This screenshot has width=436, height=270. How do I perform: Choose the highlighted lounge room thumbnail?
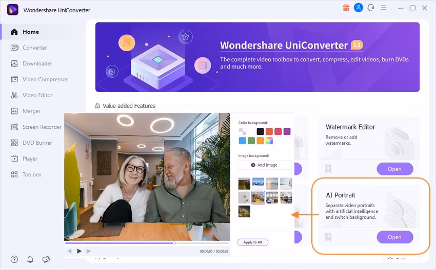click(259, 197)
